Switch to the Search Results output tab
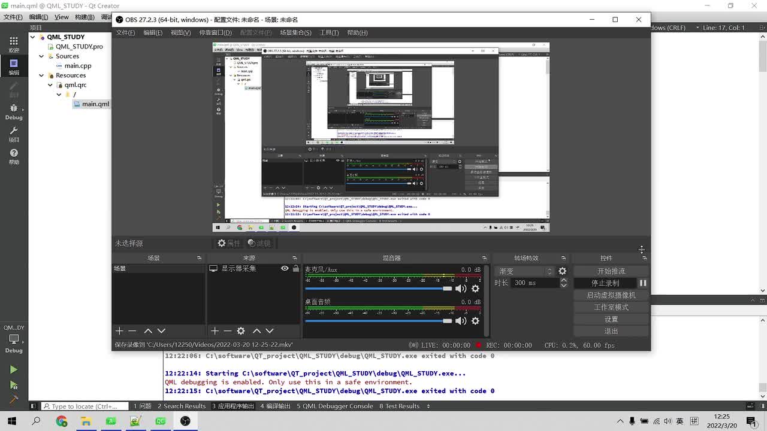 182,406
